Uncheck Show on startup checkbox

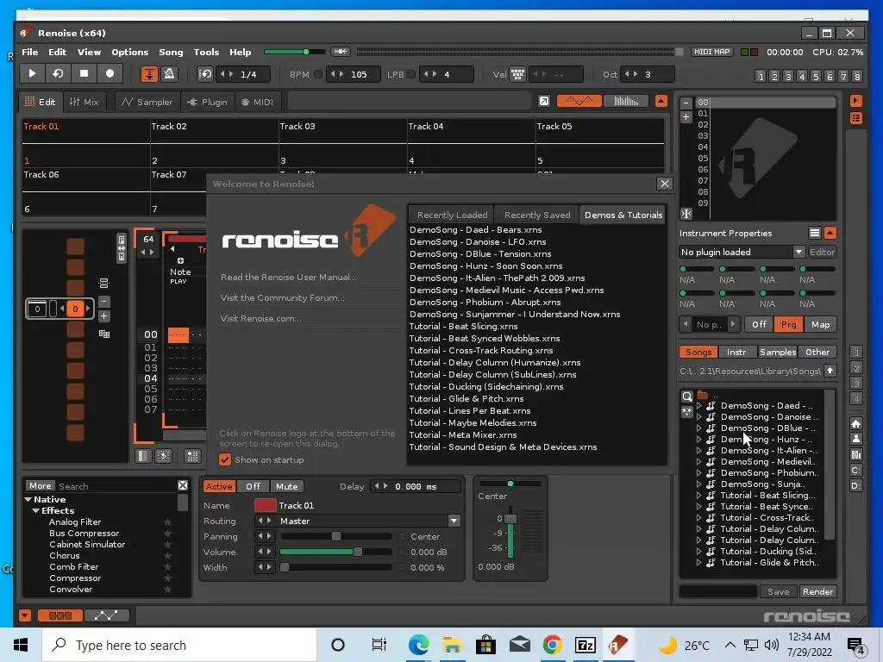click(225, 460)
